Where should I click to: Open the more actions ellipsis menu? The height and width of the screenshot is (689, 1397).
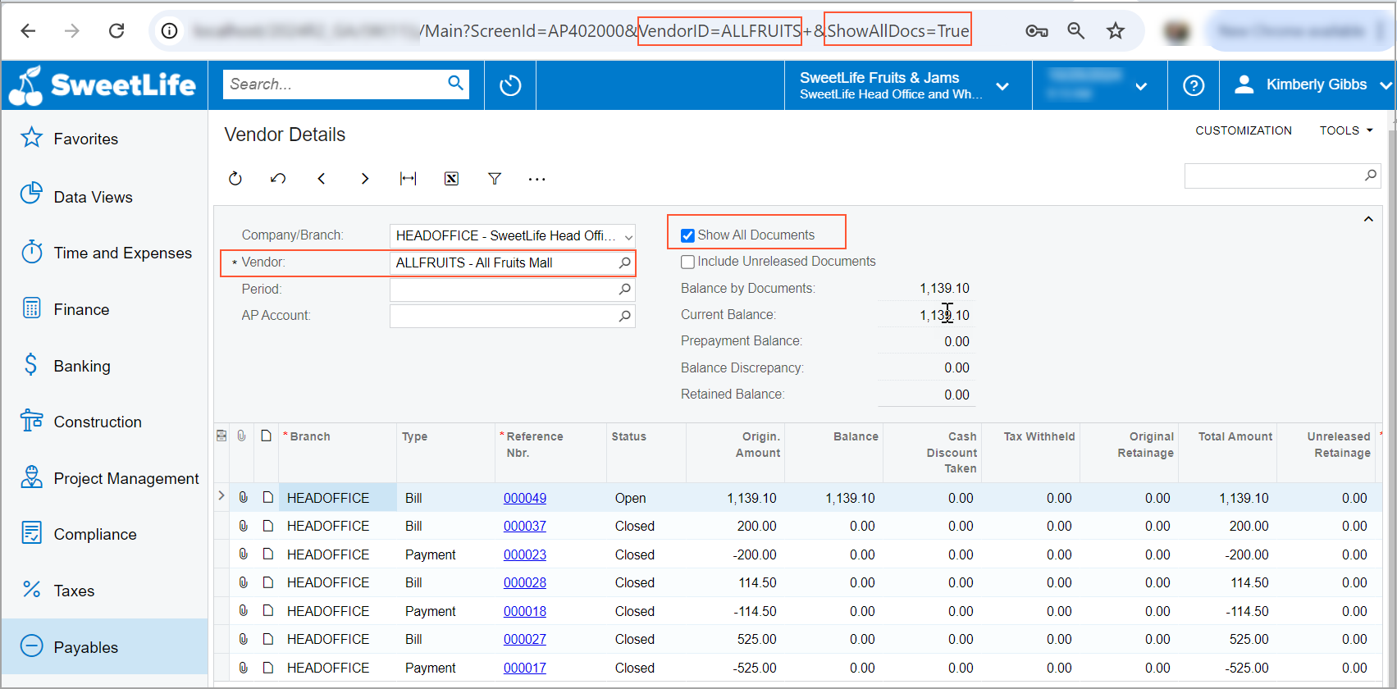coord(537,179)
